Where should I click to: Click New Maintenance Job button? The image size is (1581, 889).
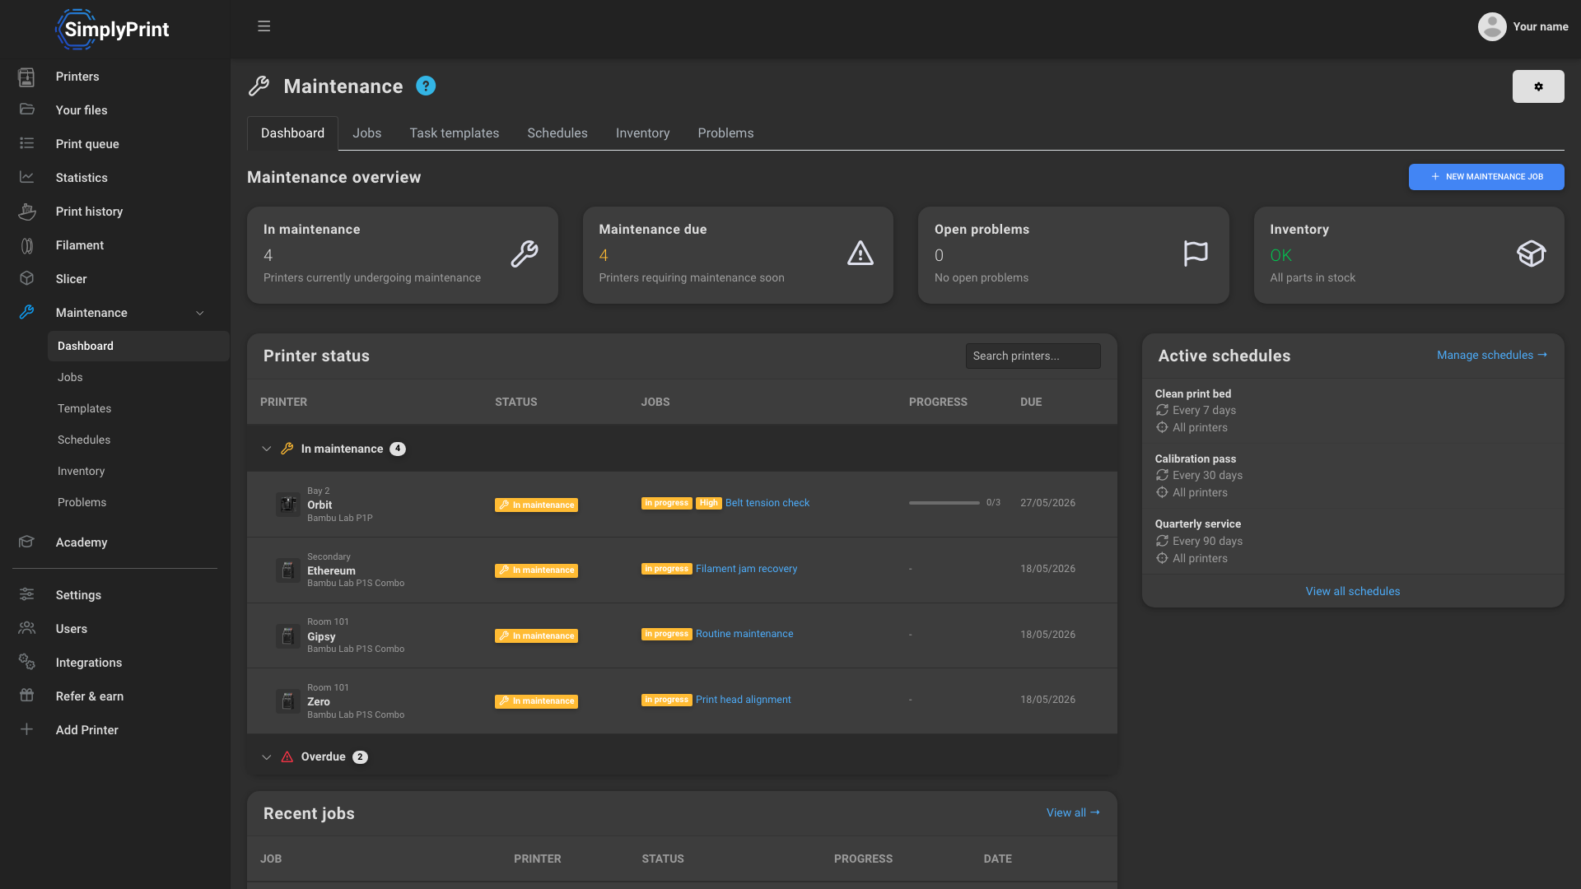pyautogui.click(x=1485, y=177)
